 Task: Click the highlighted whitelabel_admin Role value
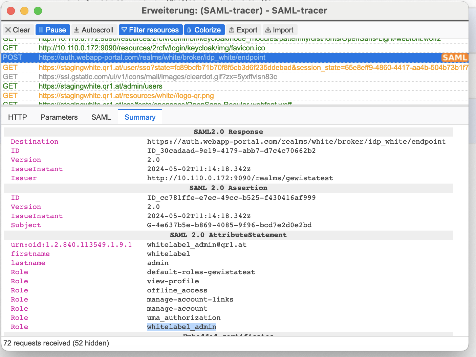point(181,327)
